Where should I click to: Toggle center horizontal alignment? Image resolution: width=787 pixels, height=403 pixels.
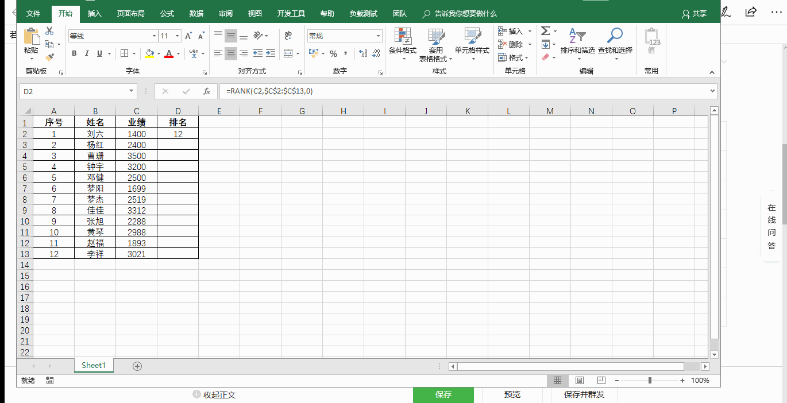click(231, 53)
